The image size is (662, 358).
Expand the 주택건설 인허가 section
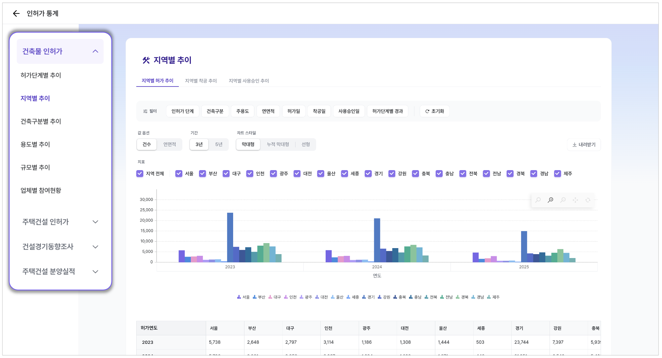[x=95, y=222]
